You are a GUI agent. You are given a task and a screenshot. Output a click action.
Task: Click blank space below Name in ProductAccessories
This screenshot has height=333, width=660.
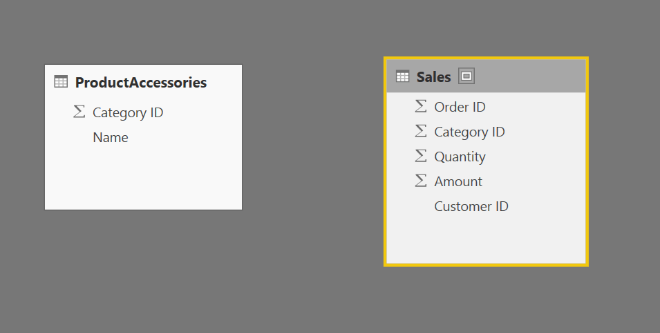point(143,179)
